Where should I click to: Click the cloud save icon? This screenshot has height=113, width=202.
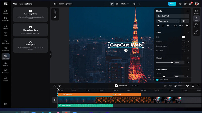55,4
